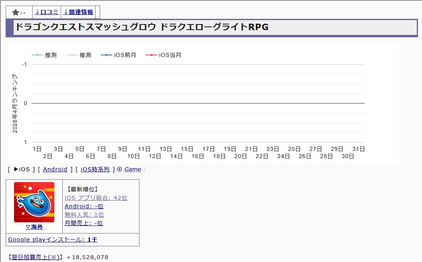The image size is (422, 262).
Task: Click the star favorite icon
Action: click(16, 12)
